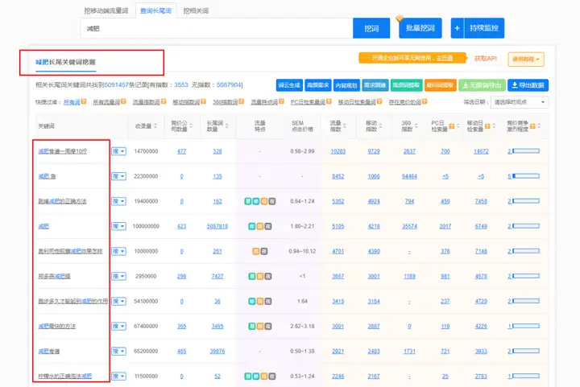Click the download icon on 导出数据 button
This screenshot has width=580, height=387.
[514, 84]
